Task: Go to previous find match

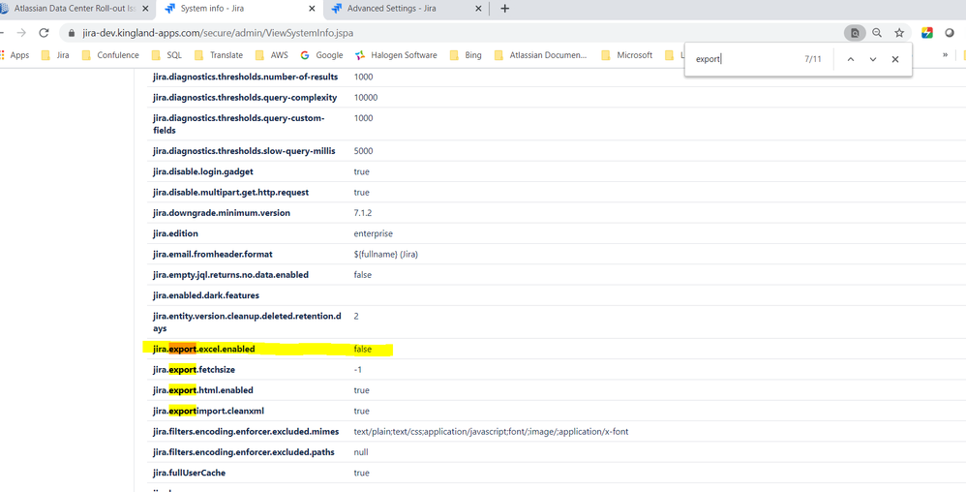Action: [850, 59]
